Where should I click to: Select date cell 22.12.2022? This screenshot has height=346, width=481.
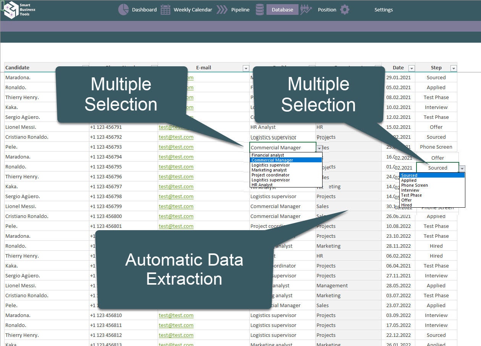(398, 335)
